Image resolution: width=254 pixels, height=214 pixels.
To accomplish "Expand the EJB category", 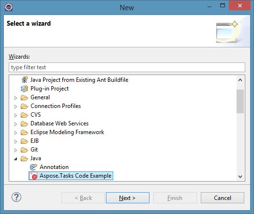I will pos(15,141).
